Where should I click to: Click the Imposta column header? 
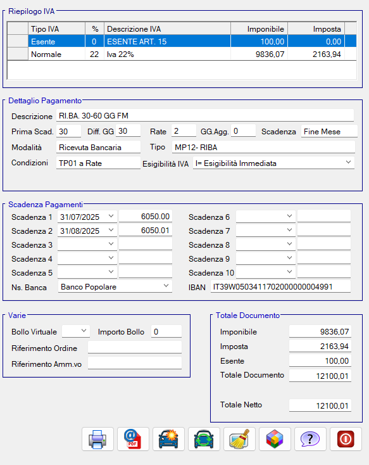coord(316,29)
